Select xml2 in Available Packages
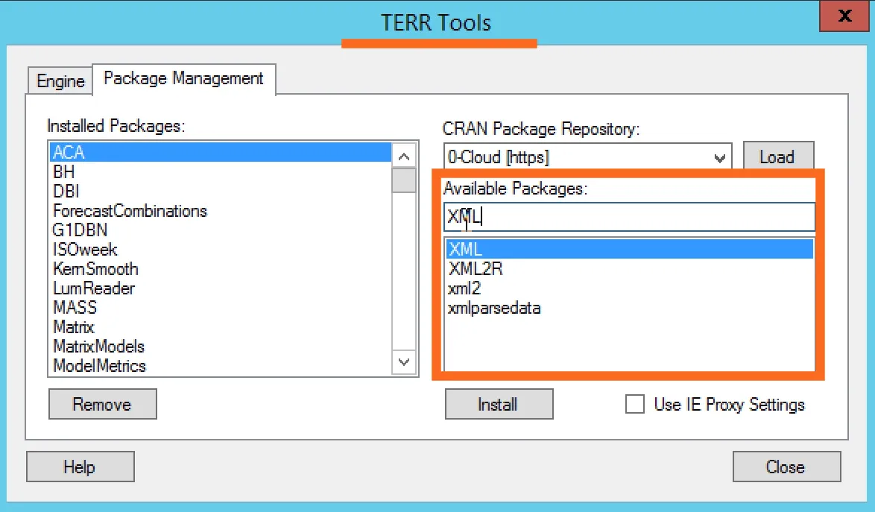The width and height of the screenshot is (875, 512). tap(629, 288)
